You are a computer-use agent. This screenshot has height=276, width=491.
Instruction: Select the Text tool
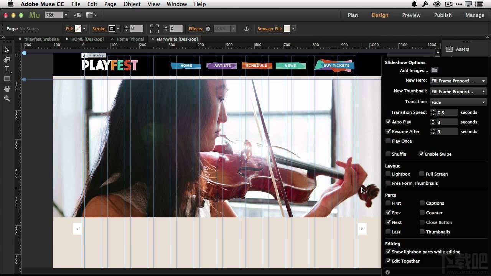pos(6,69)
